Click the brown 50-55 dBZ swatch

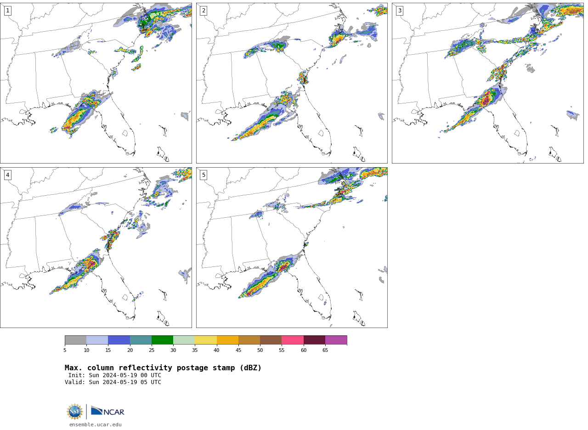271,340
